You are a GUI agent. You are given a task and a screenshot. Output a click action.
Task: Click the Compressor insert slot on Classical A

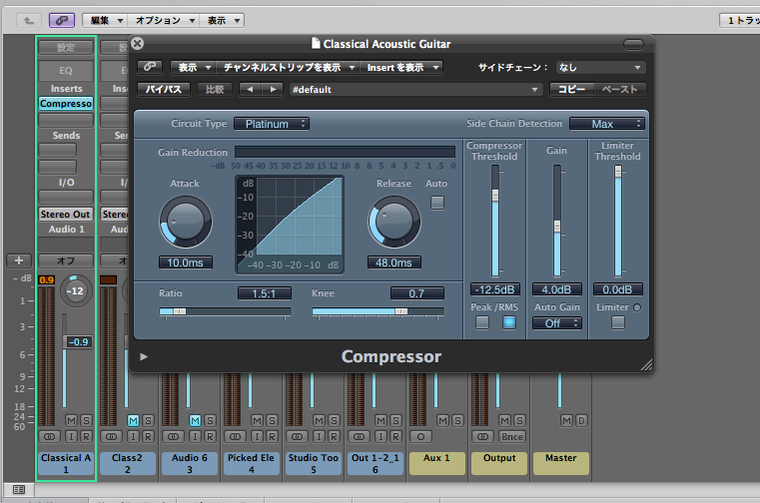tap(66, 104)
